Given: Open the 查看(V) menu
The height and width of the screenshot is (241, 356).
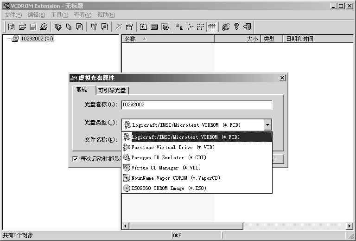Looking at the screenshot, I should tap(83, 15).
